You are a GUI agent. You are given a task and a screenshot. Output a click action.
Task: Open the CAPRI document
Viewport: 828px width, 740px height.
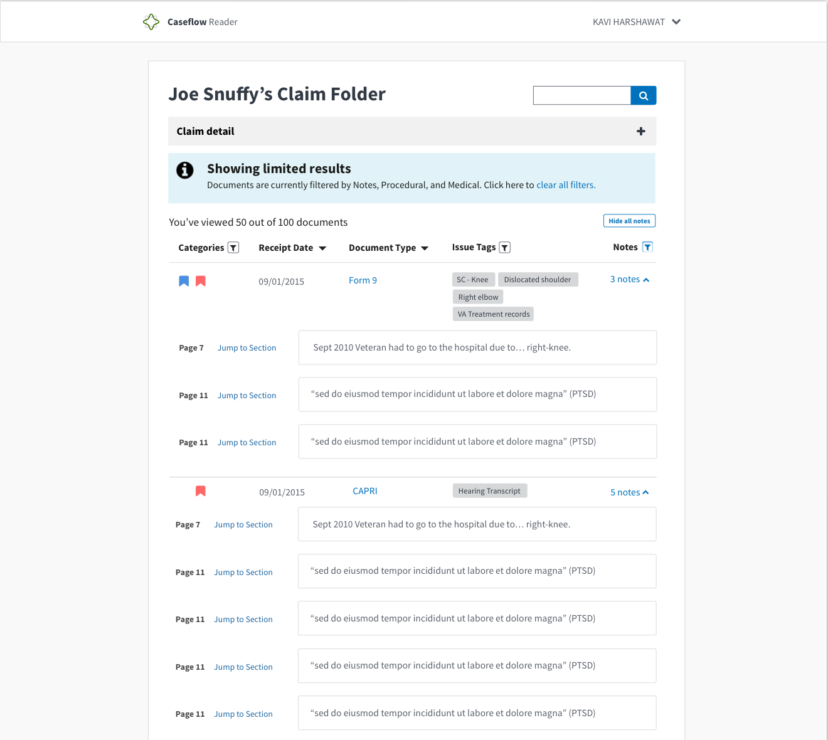(365, 491)
